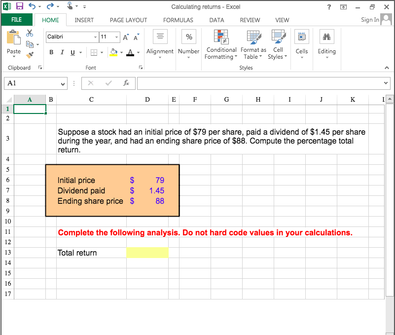Toggle bold formatting
Screen dimensions: 395x335
pyautogui.click(x=51, y=52)
